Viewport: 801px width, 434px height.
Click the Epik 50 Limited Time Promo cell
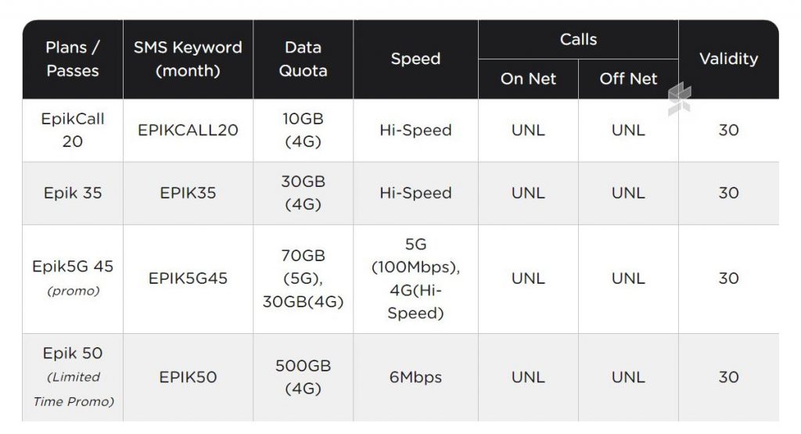(73, 378)
